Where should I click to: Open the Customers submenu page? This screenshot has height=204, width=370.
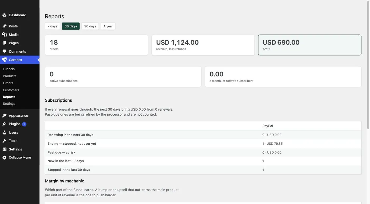pyautogui.click(x=11, y=90)
